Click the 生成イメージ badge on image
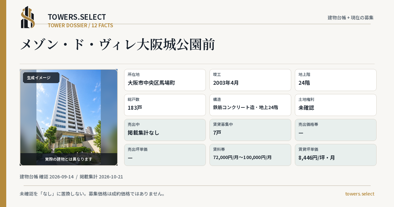Image resolution: width=394 pixels, height=207 pixels. pyautogui.click(x=41, y=78)
